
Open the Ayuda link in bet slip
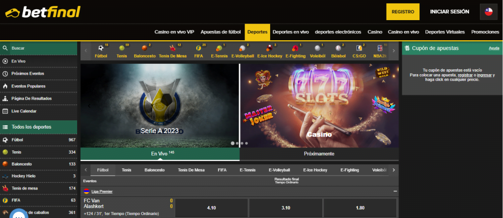click(494, 48)
